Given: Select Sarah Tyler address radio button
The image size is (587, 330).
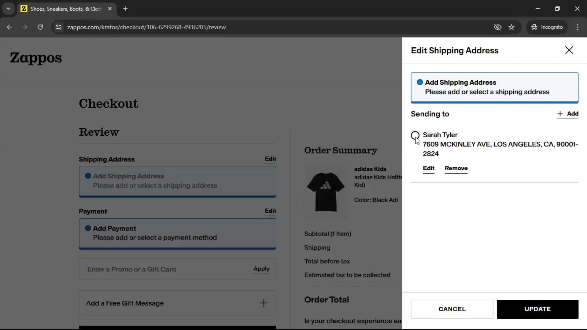Looking at the screenshot, I should 415,135.
